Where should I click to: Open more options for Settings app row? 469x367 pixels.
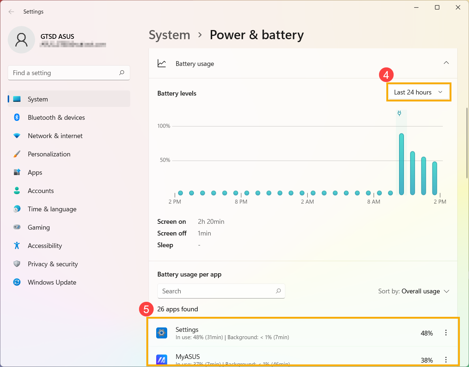tap(446, 333)
